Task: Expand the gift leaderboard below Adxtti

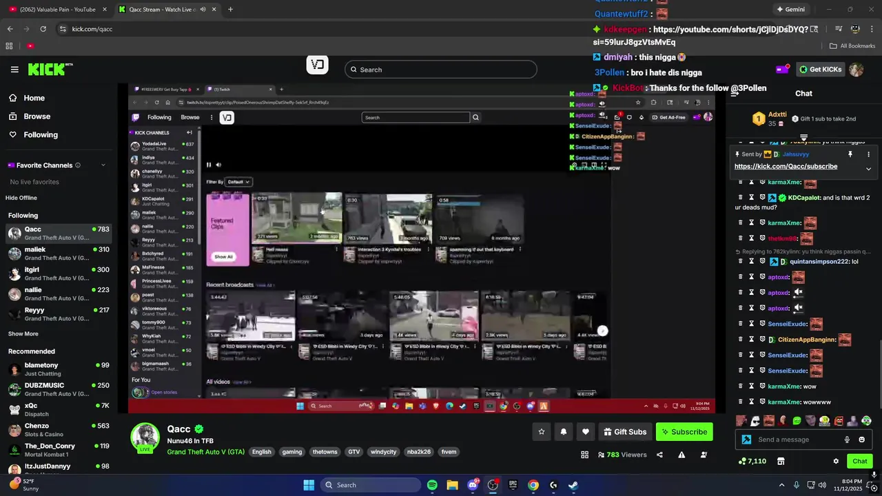Action: (803, 138)
